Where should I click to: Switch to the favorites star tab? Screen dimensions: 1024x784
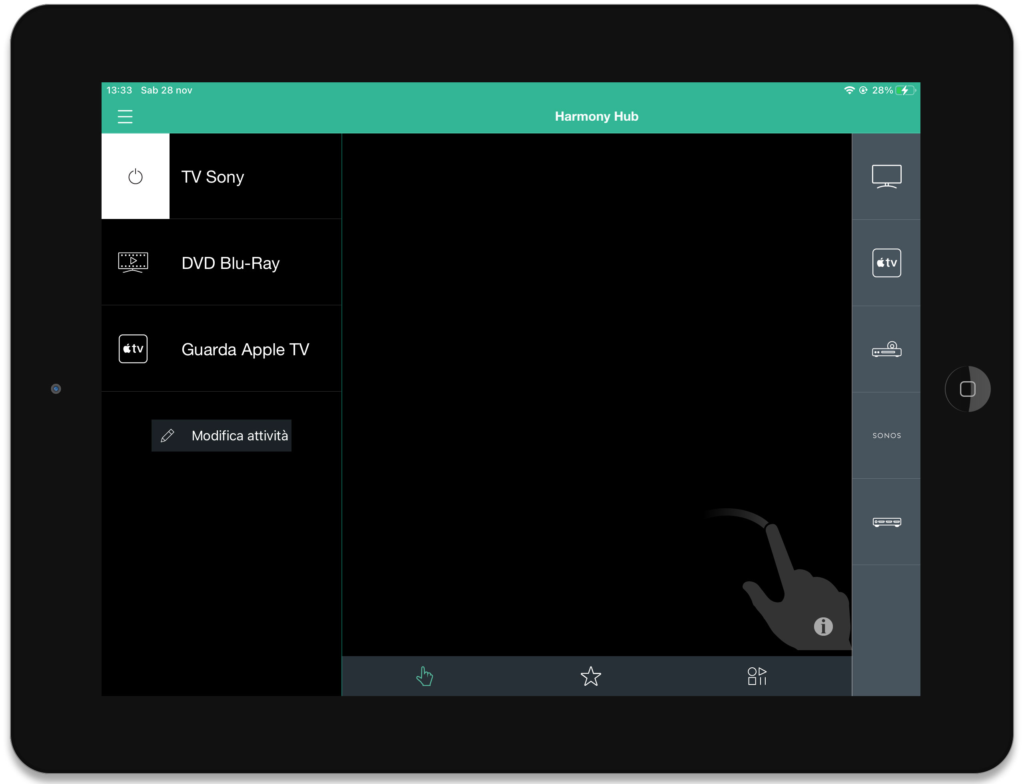click(590, 676)
